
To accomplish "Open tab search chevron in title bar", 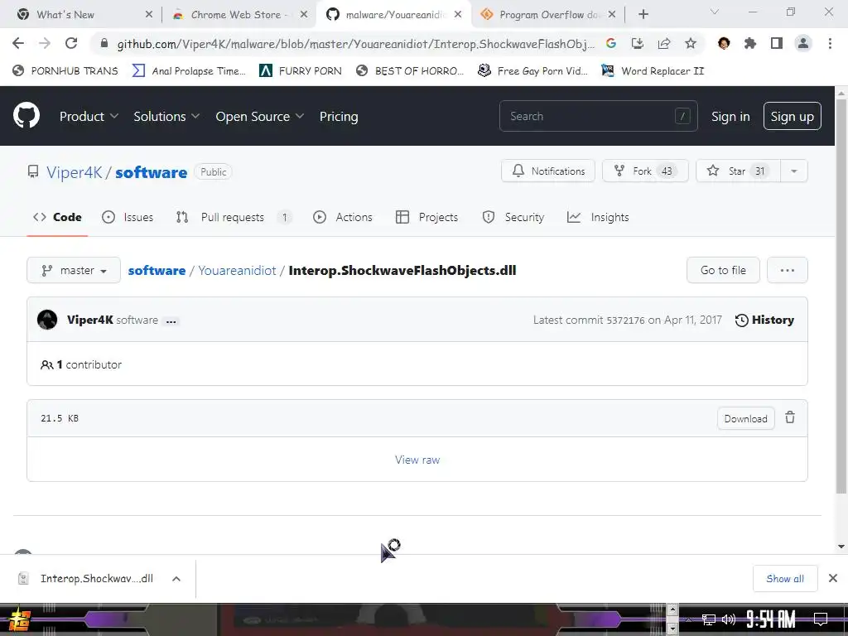I will point(714,12).
